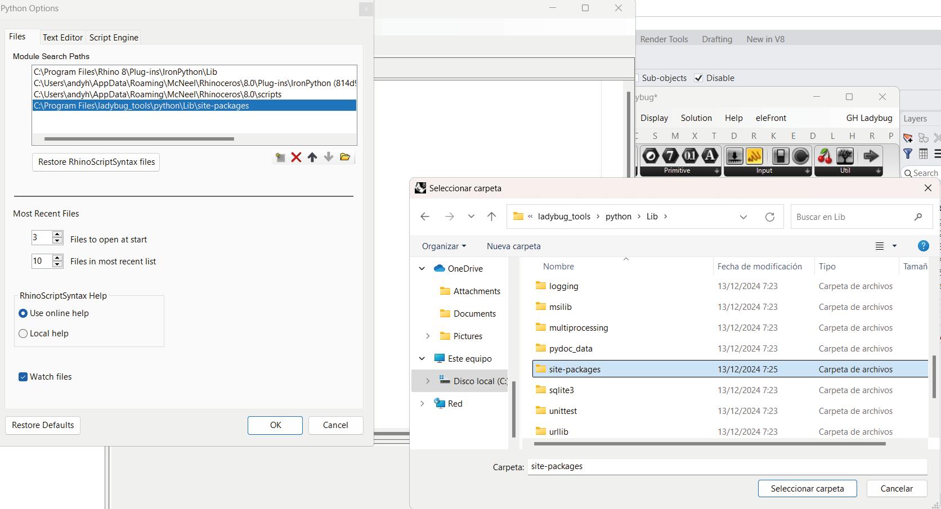Browse for a folder using yellow folder icon
Image resolution: width=941 pixels, height=509 pixels.
[x=345, y=157]
